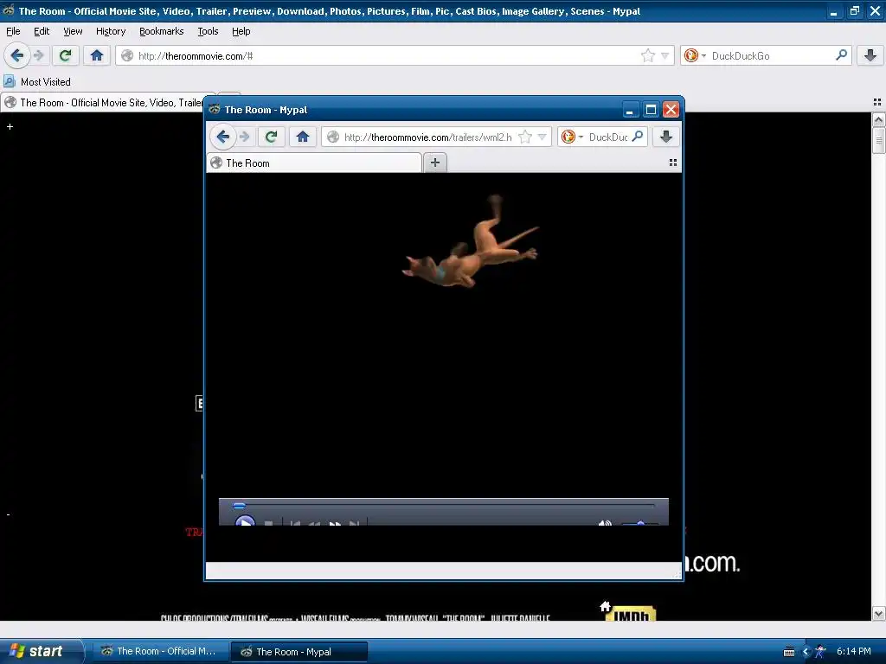Open the Edit menu
This screenshot has width=886, height=664.
(42, 31)
